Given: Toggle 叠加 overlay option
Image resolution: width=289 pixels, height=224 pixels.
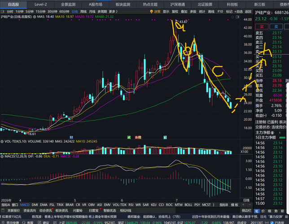Looking at the screenshot, I should click(x=184, y=12).
